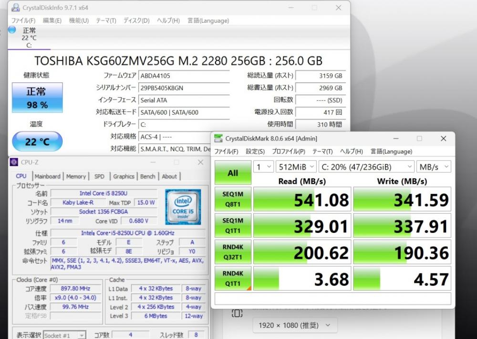Viewport: 477px width, 339px height.
Task: Switch to the Bench tab in CPU-Z
Action: click(x=147, y=176)
